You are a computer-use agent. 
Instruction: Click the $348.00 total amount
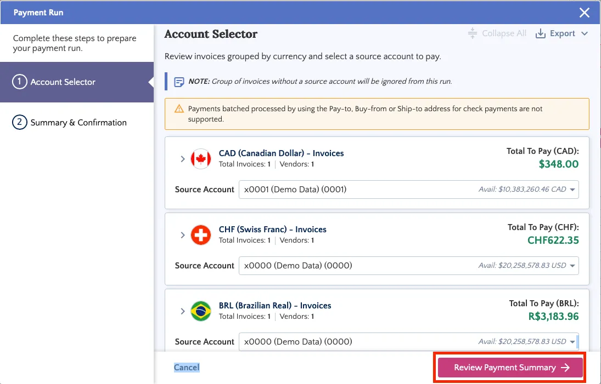(x=558, y=164)
